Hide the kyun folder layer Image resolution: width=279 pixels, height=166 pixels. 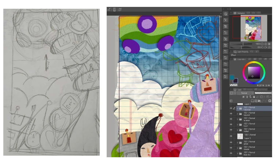click(x=231, y=124)
